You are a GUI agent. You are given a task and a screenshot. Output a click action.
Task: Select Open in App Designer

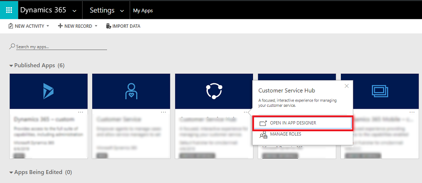pyautogui.click(x=302, y=123)
